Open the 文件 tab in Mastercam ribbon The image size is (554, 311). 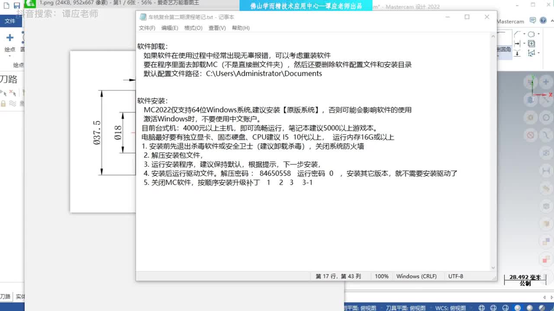10,21
